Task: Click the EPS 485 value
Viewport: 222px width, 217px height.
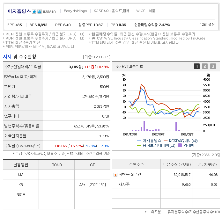Action: [15, 25]
